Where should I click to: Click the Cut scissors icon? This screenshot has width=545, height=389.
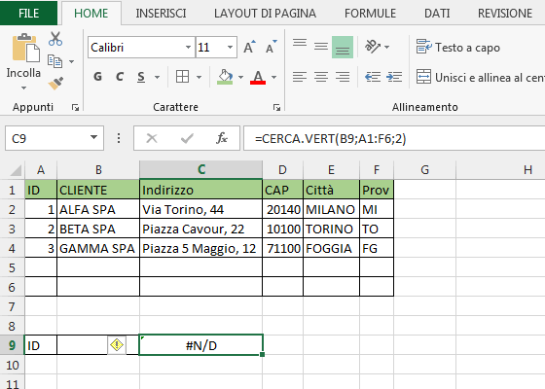55,39
